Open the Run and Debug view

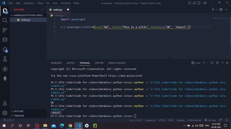(5, 40)
